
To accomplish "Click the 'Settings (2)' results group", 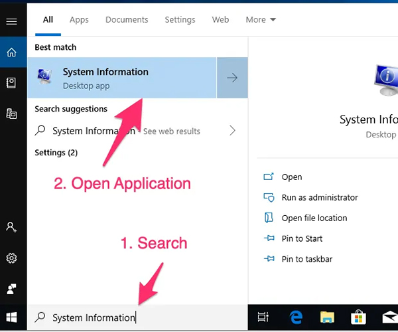I will tap(56, 153).
